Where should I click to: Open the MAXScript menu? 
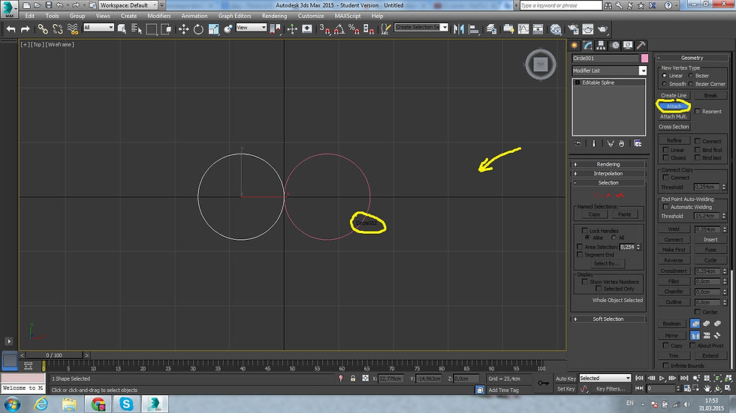coord(348,16)
